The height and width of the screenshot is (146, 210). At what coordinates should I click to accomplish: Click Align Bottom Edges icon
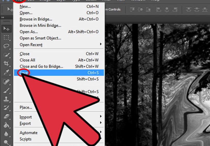pos(148,9)
